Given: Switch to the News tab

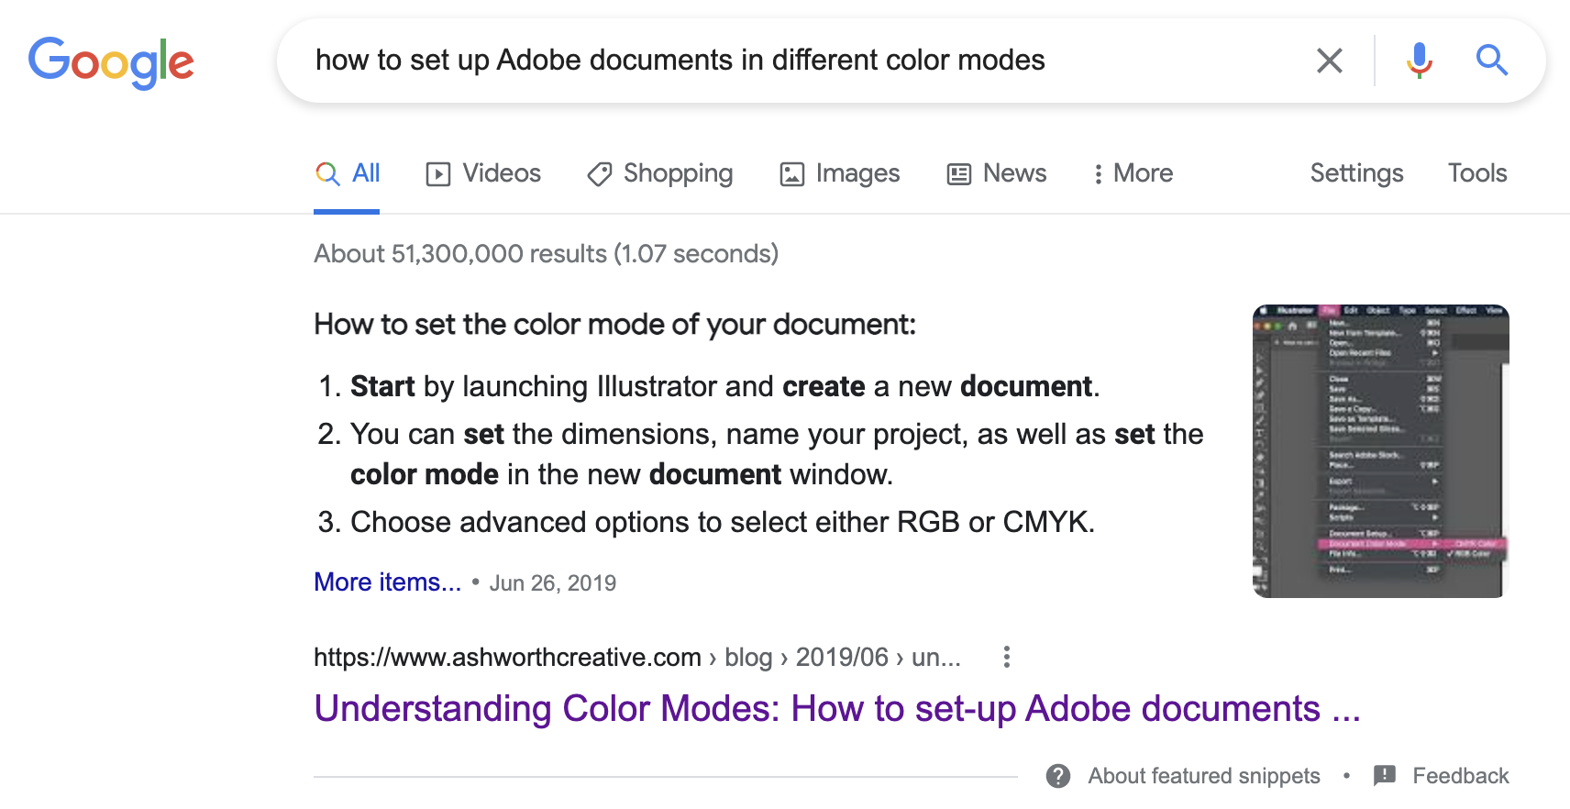Looking at the screenshot, I should [997, 173].
